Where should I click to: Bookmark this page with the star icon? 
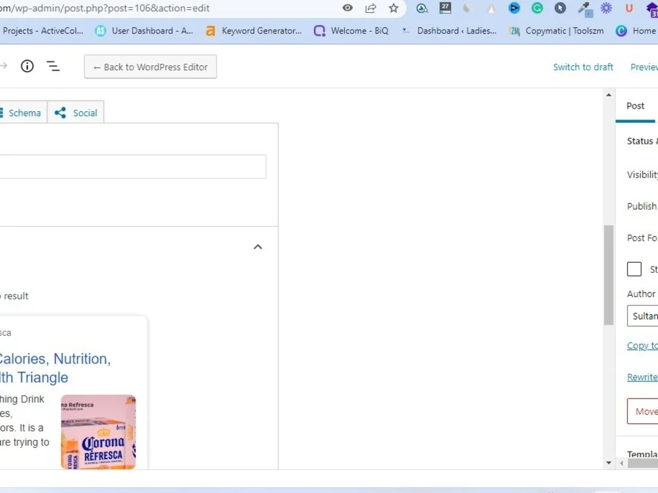393,8
